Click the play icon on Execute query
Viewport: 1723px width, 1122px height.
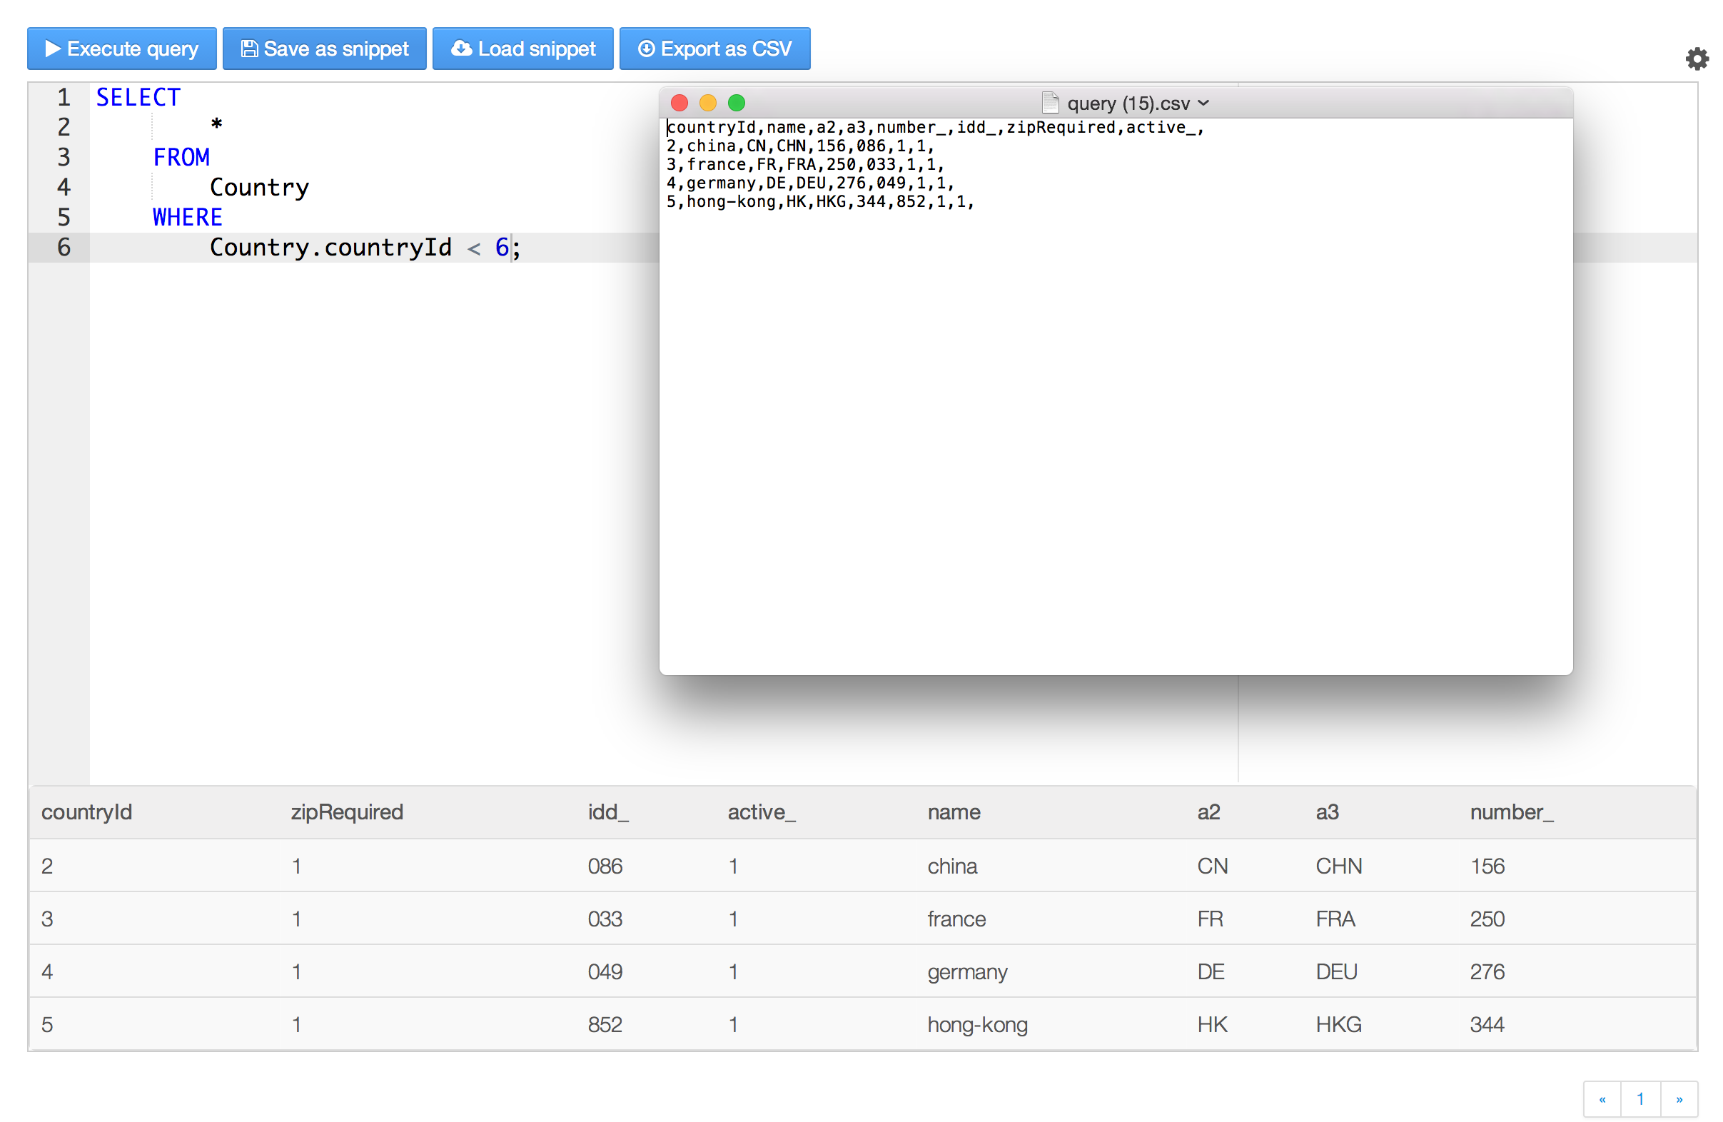[52, 49]
